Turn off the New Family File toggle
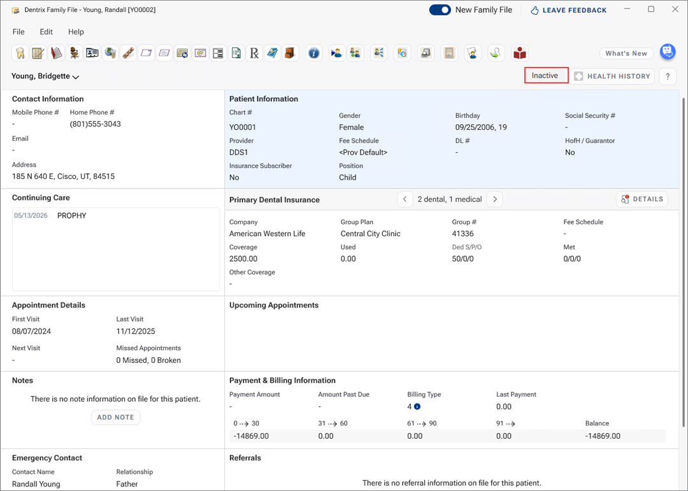The image size is (688, 491). coord(440,10)
